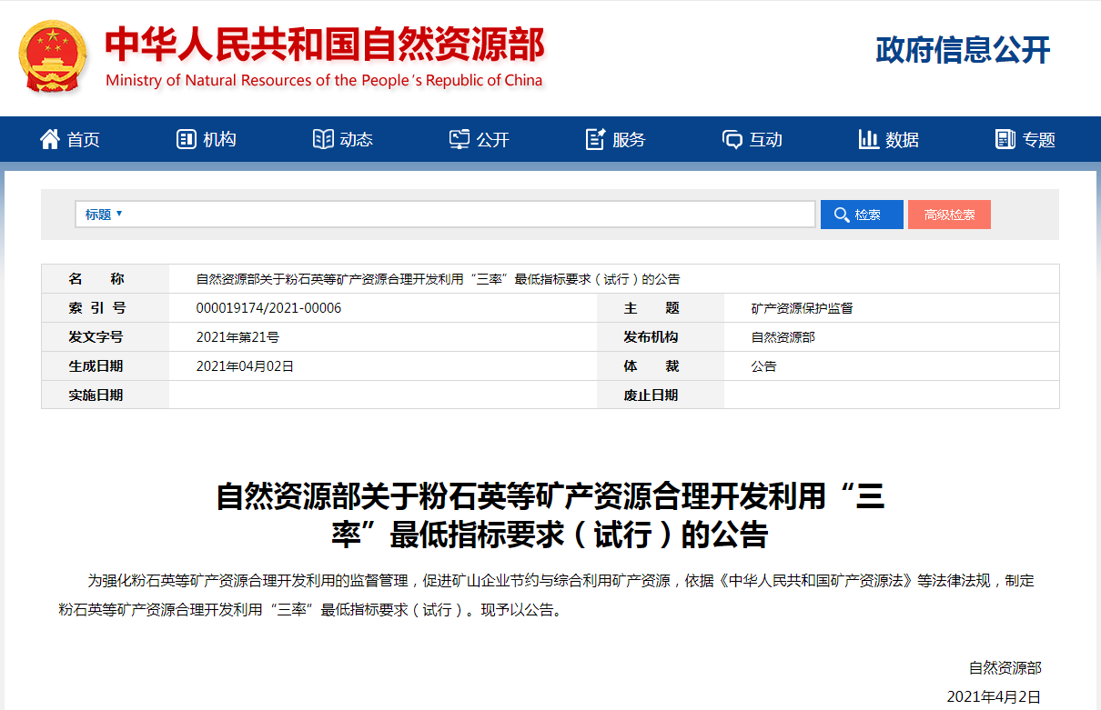Click inside the search text field
The height and width of the screenshot is (710, 1101).
coord(455,215)
